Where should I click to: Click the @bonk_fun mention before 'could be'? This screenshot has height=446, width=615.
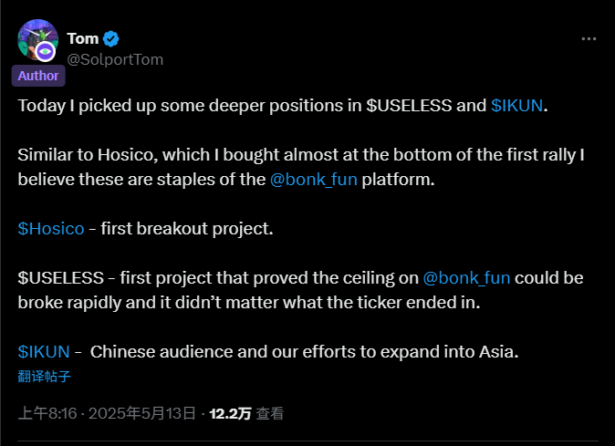pos(466,277)
